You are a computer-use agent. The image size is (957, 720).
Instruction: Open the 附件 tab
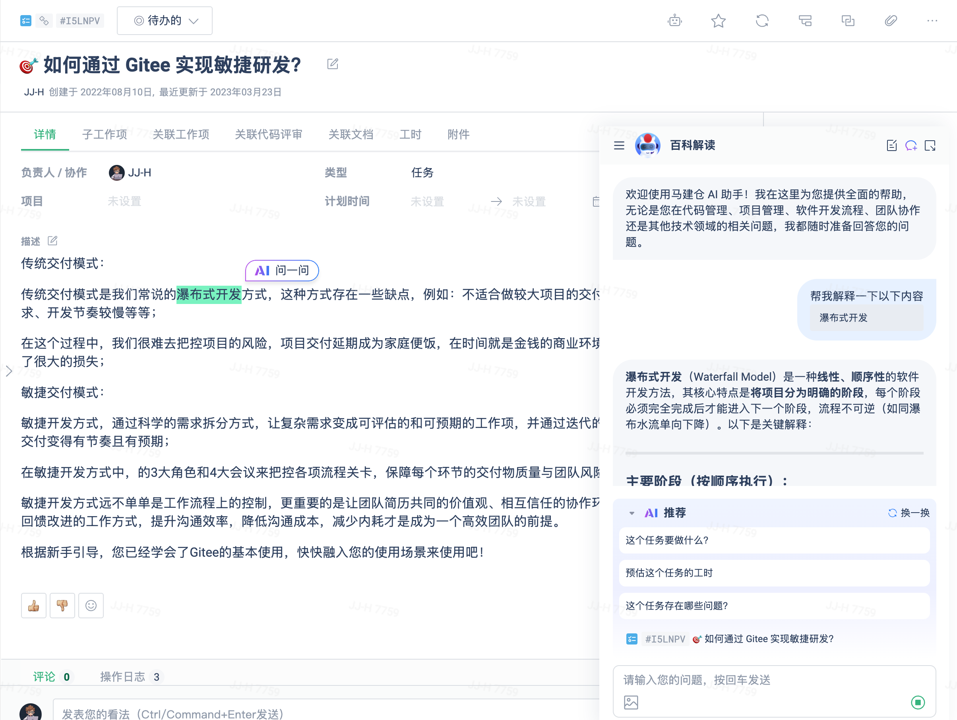coord(459,134)
